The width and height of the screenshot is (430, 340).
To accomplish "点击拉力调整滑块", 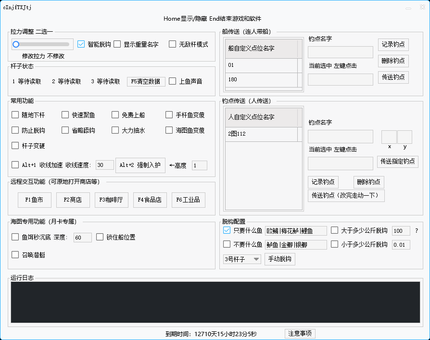I will (16, 44).
